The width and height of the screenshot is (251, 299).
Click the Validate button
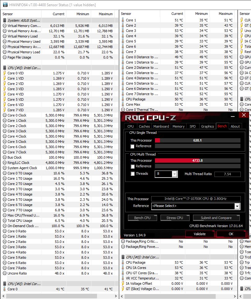(200, 234)
